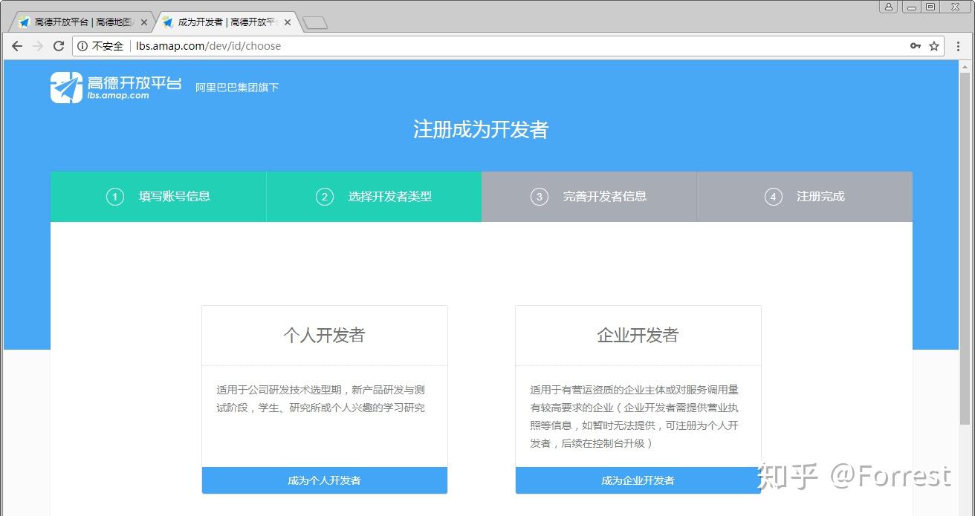Reload the page with refresh icon
Screen dimensions: 975x516
tap(59, 46)
